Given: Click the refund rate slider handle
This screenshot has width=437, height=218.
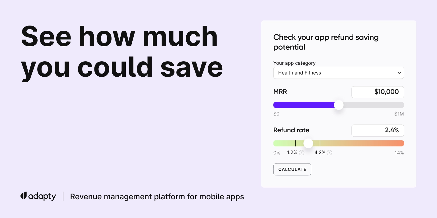Looking at the screenshot, I should 308,143.
